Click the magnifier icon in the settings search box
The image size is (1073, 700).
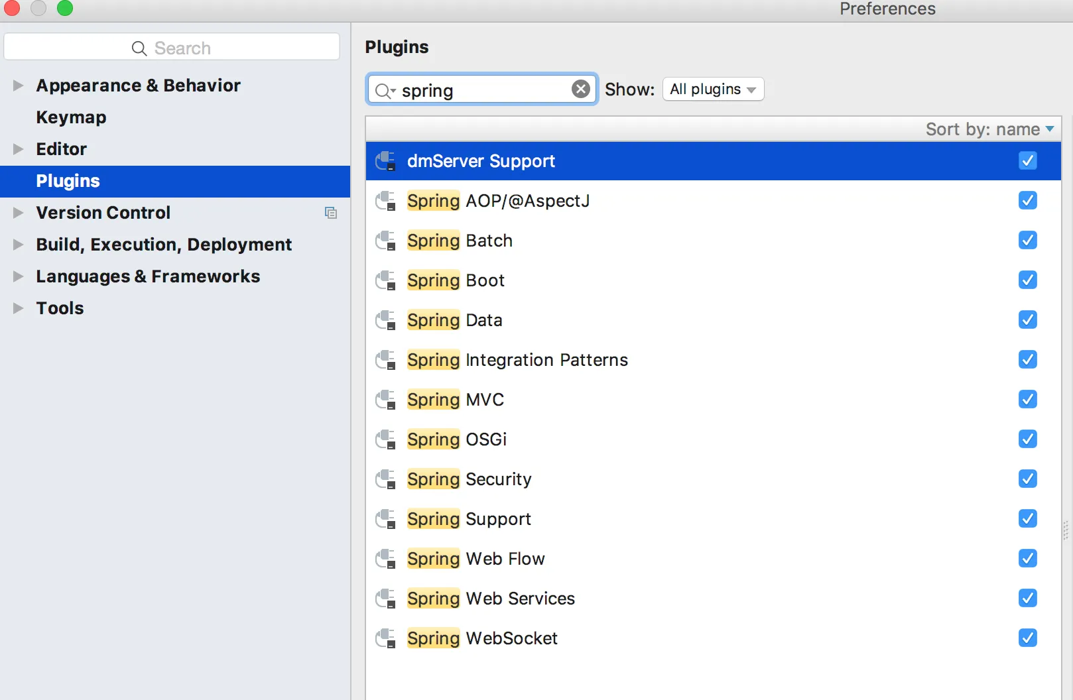pos(139,48)
